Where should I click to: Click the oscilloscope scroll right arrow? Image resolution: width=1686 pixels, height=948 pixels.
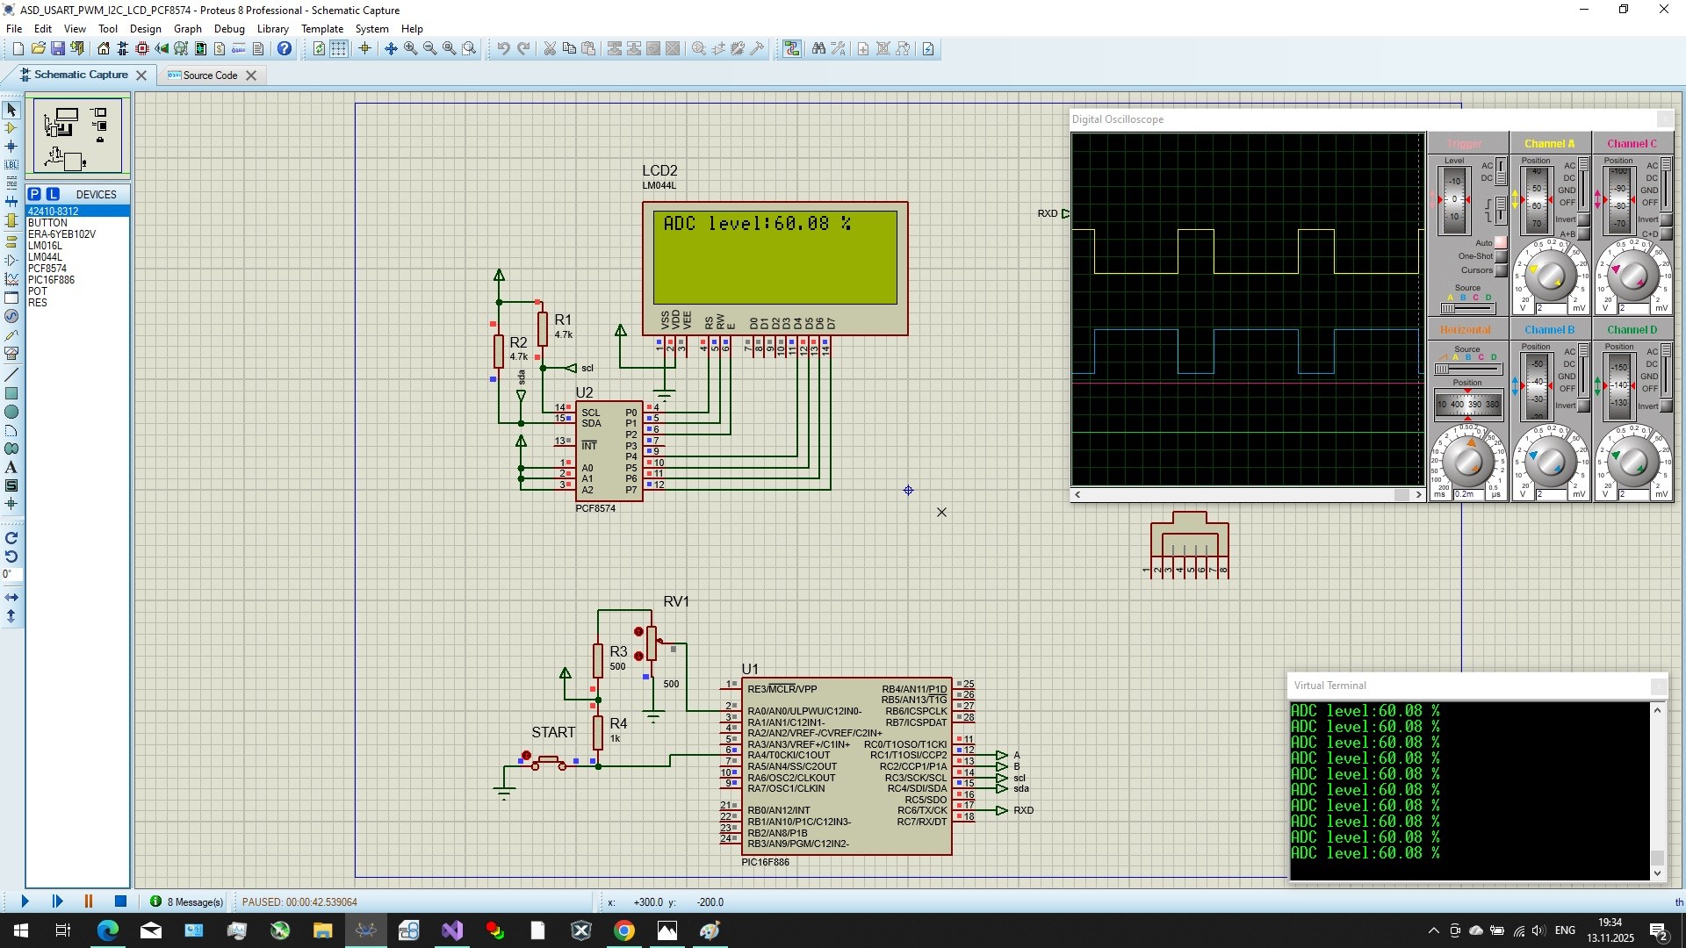(1418, 495)
